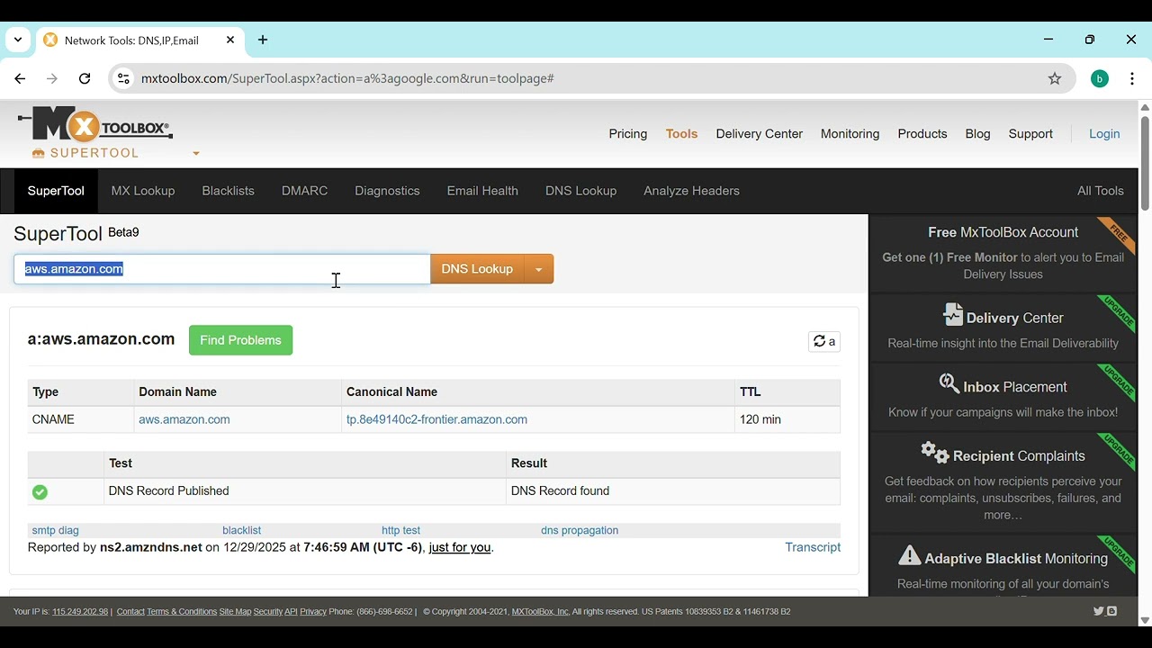The image size is (1152, 648).
Task: Click the 'just for you' link
Action: point(460,547)
